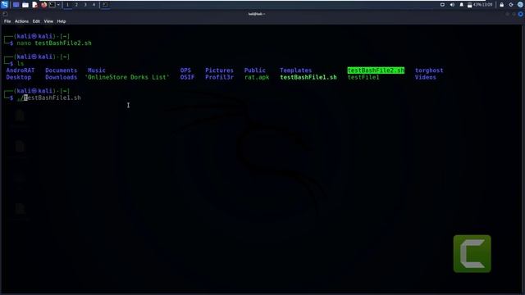Click the rat.apk file name
This screenshot has width=525, height=295.
click(257, 77)
